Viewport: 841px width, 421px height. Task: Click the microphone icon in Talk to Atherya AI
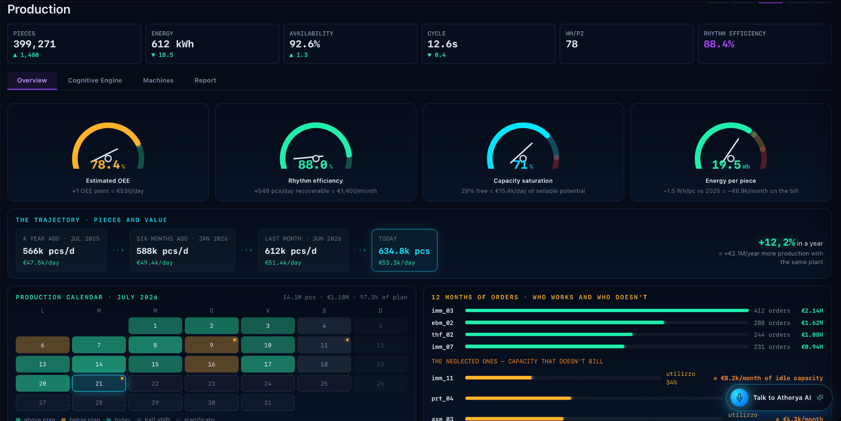[x=739, y=398]
